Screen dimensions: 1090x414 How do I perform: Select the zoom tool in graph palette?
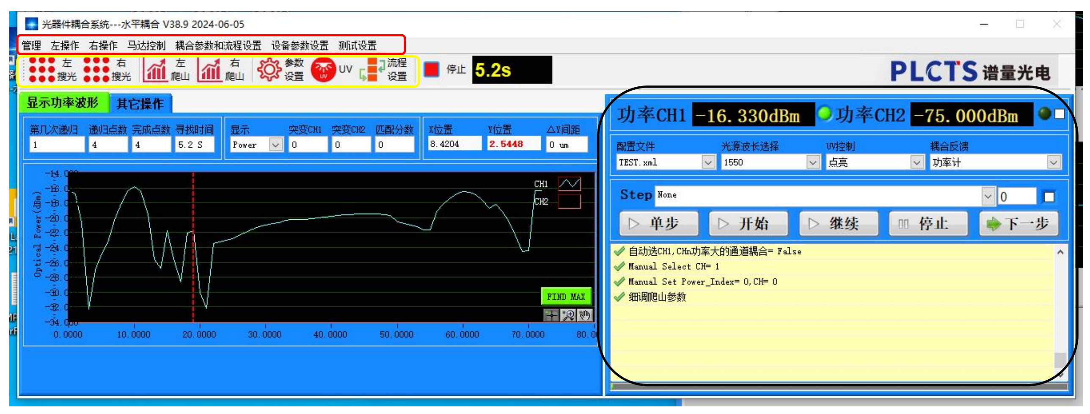pyautogui.click(x=568, y=315)
